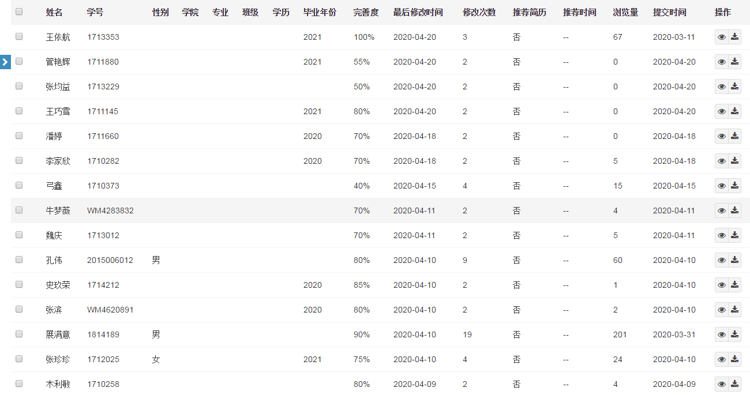750x395 pixels.
Task: Sort by 完善度 column header
Action: coord(365,12)
